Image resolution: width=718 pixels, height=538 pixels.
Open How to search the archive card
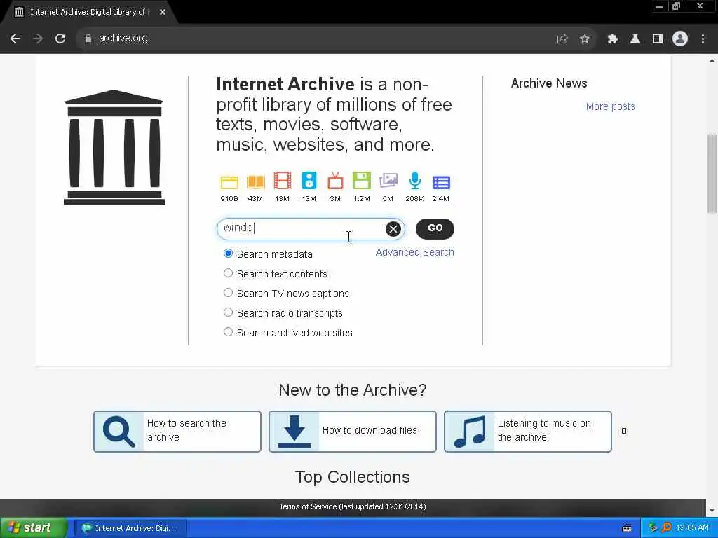(177, 432)
